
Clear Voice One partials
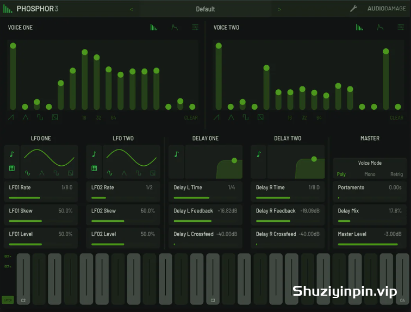[x=191, y=118]
